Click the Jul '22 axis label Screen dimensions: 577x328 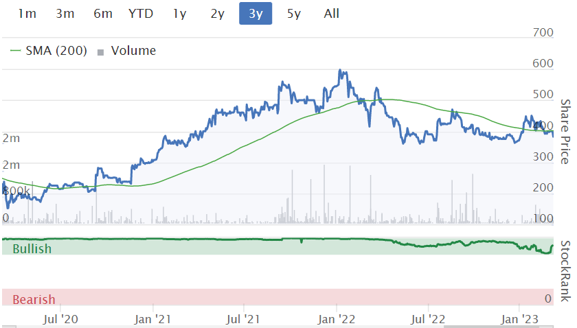pos(428,319)
